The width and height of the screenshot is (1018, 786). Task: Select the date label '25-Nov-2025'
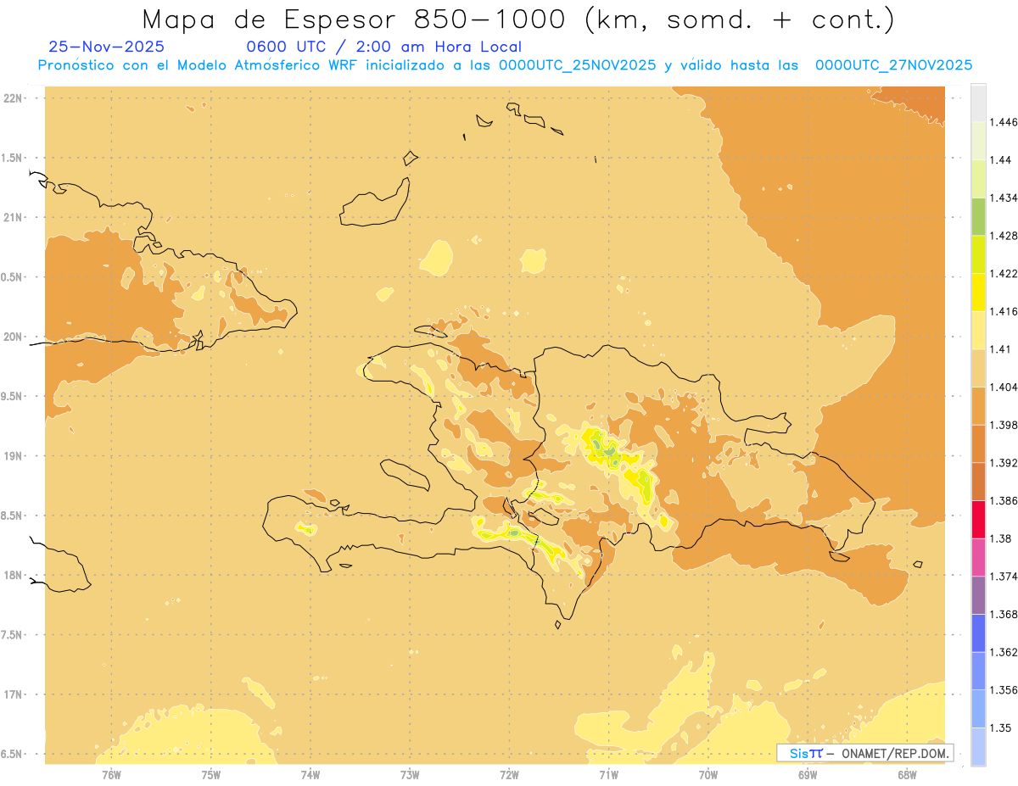click(107, 47)
